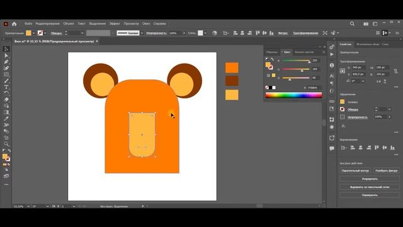Open the Arrange Documents icon
Viewport: 403px width, 227px height.
[x=366, y=24]
